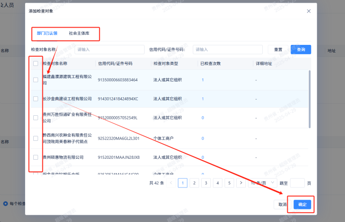
Task: Select page 2 in pagination
Action: tap(194, 183)
